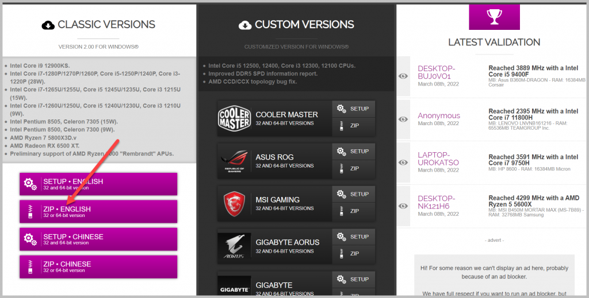
Task: Click zipper icon on ZIP Chinese button
Action: 30,267
